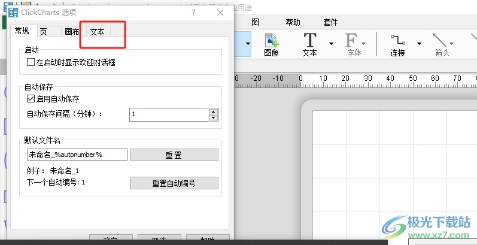The height and width of the screenshot is (245, 477).
Task: Click the 例子: 未命名_1 text
Action: [x=53, y=171]
